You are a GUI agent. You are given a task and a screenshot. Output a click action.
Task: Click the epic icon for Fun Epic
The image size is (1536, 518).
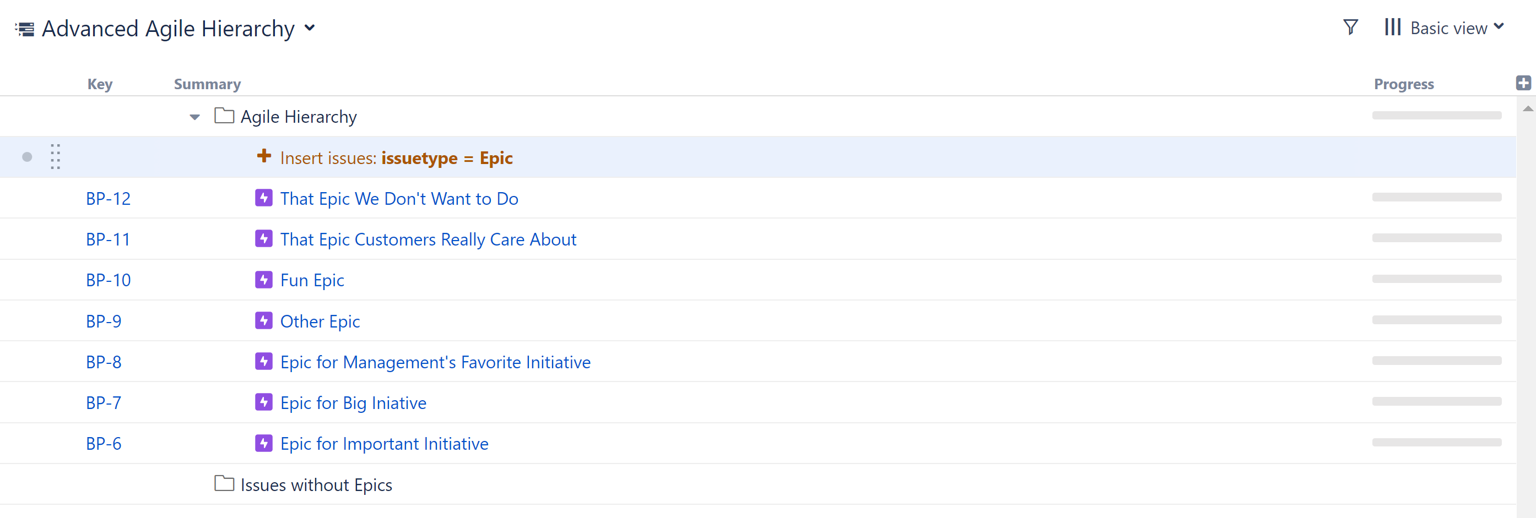(x=263, y=280)
